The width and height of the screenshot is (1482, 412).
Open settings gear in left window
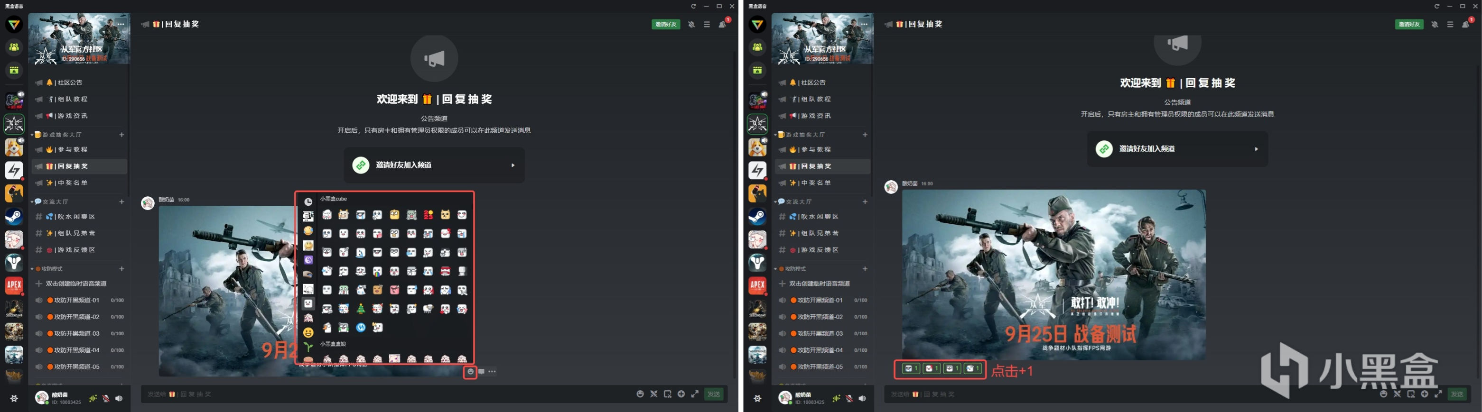click(x=14, y=398)
